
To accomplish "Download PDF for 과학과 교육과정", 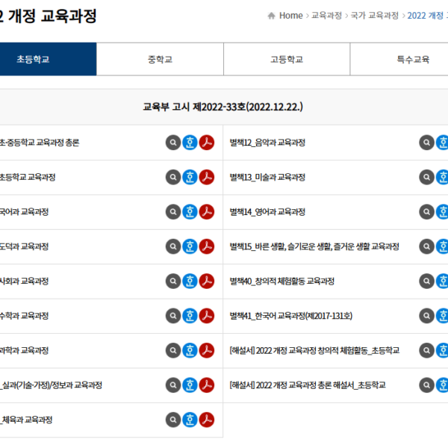I will 207,351.
